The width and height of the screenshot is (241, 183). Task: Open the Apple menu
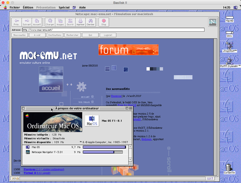tap(5, 7)
